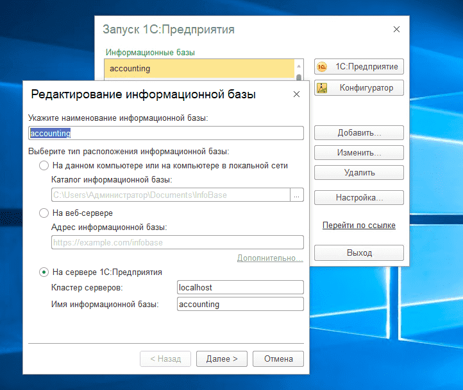
Task: Click the Отмена button
Action: point(278,359)
